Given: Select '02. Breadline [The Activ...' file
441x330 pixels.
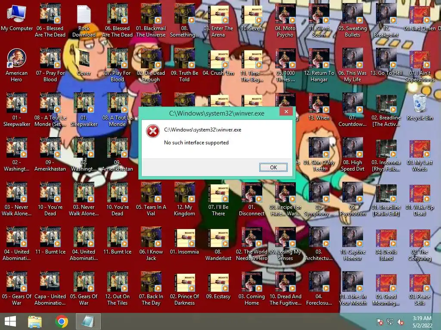Looking at the screenshot, I should pyautogui.click(x=386, y=110).
